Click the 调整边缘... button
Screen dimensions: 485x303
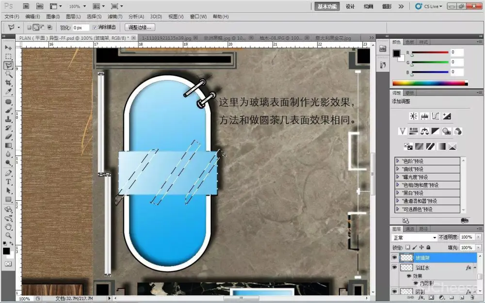141,28
